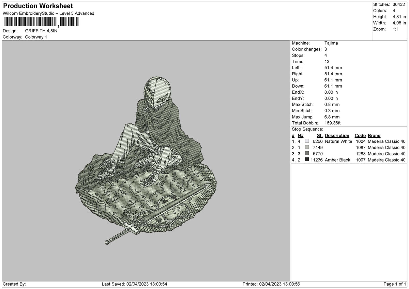Pick the swatch for thread code 1288
Viewport: 409px width, 289px height.
click(x=307, y=153)
